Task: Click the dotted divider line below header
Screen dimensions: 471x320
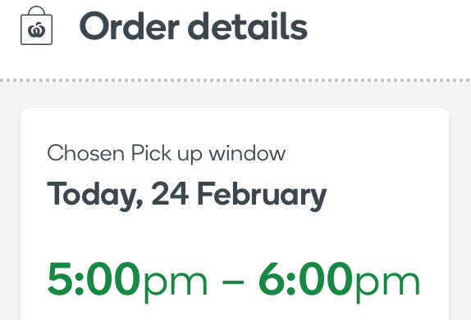Action: 235,80
